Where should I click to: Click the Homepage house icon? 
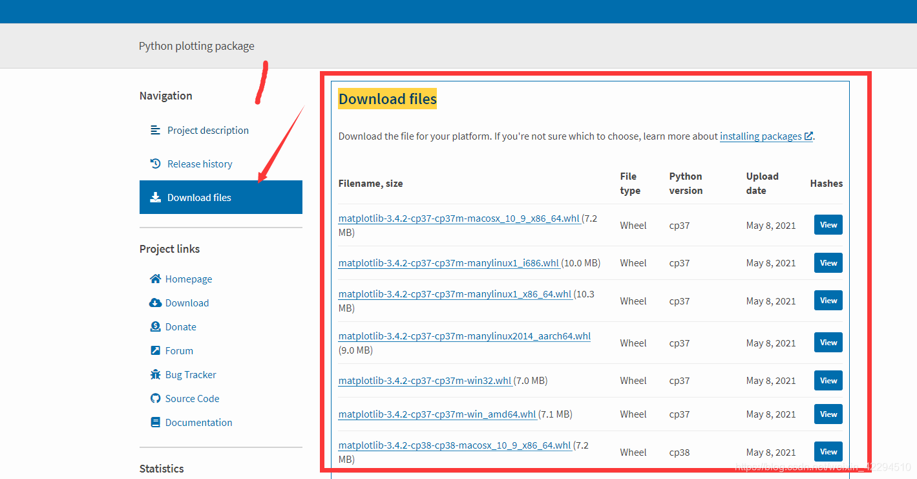155,279
